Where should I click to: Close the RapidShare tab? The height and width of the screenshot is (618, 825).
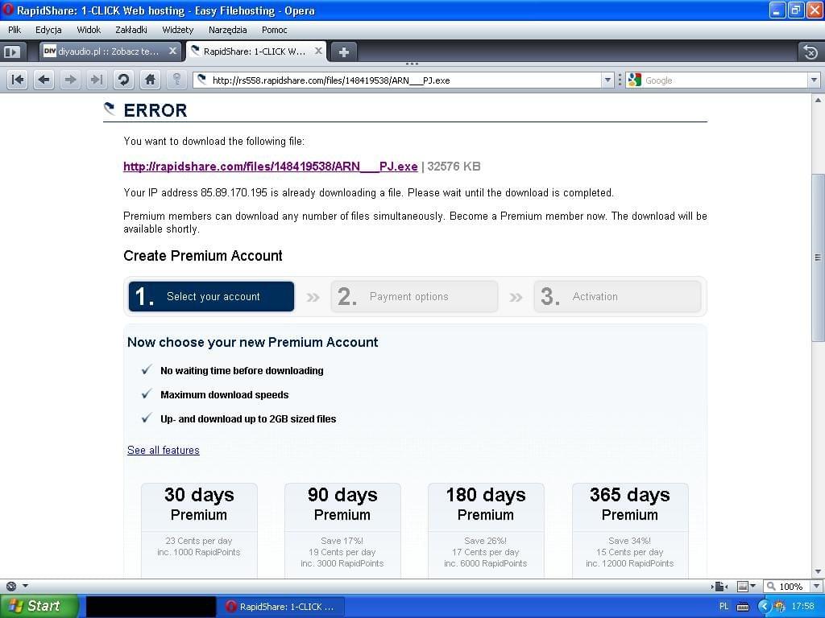pyautogui.click(x=318, y=51)
